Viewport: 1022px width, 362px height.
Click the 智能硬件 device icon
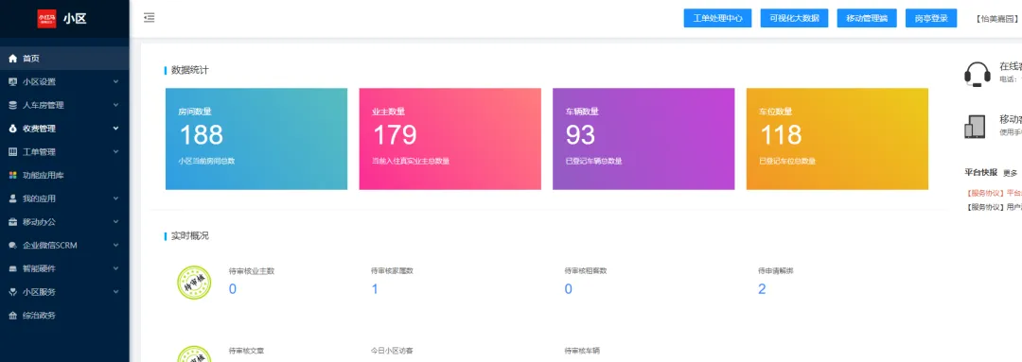tap(12, 268)
